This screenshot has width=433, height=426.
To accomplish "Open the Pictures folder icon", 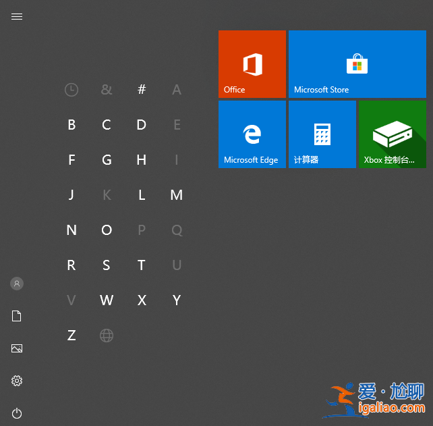I will (17, 348).
